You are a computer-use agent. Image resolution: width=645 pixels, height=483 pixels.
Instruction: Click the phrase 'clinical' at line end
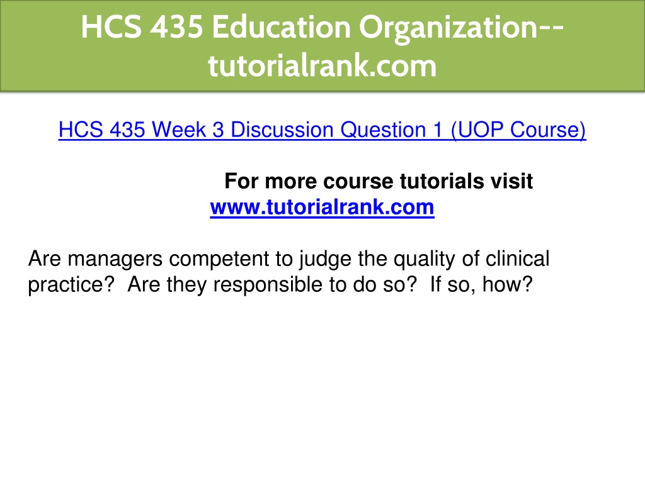coord(518,258)
